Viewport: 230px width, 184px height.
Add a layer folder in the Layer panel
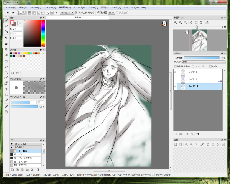point(181,134)
